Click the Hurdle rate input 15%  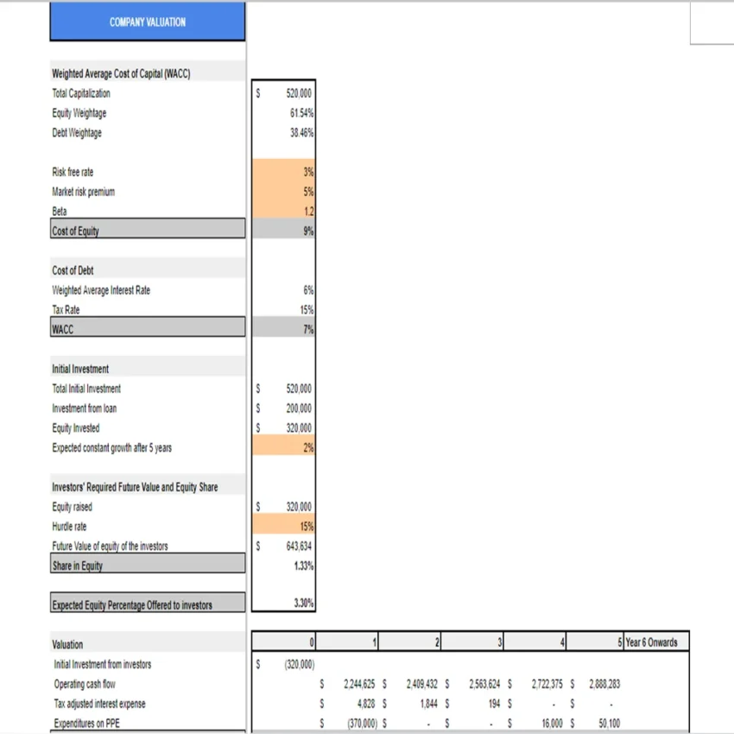pos(284,524)
